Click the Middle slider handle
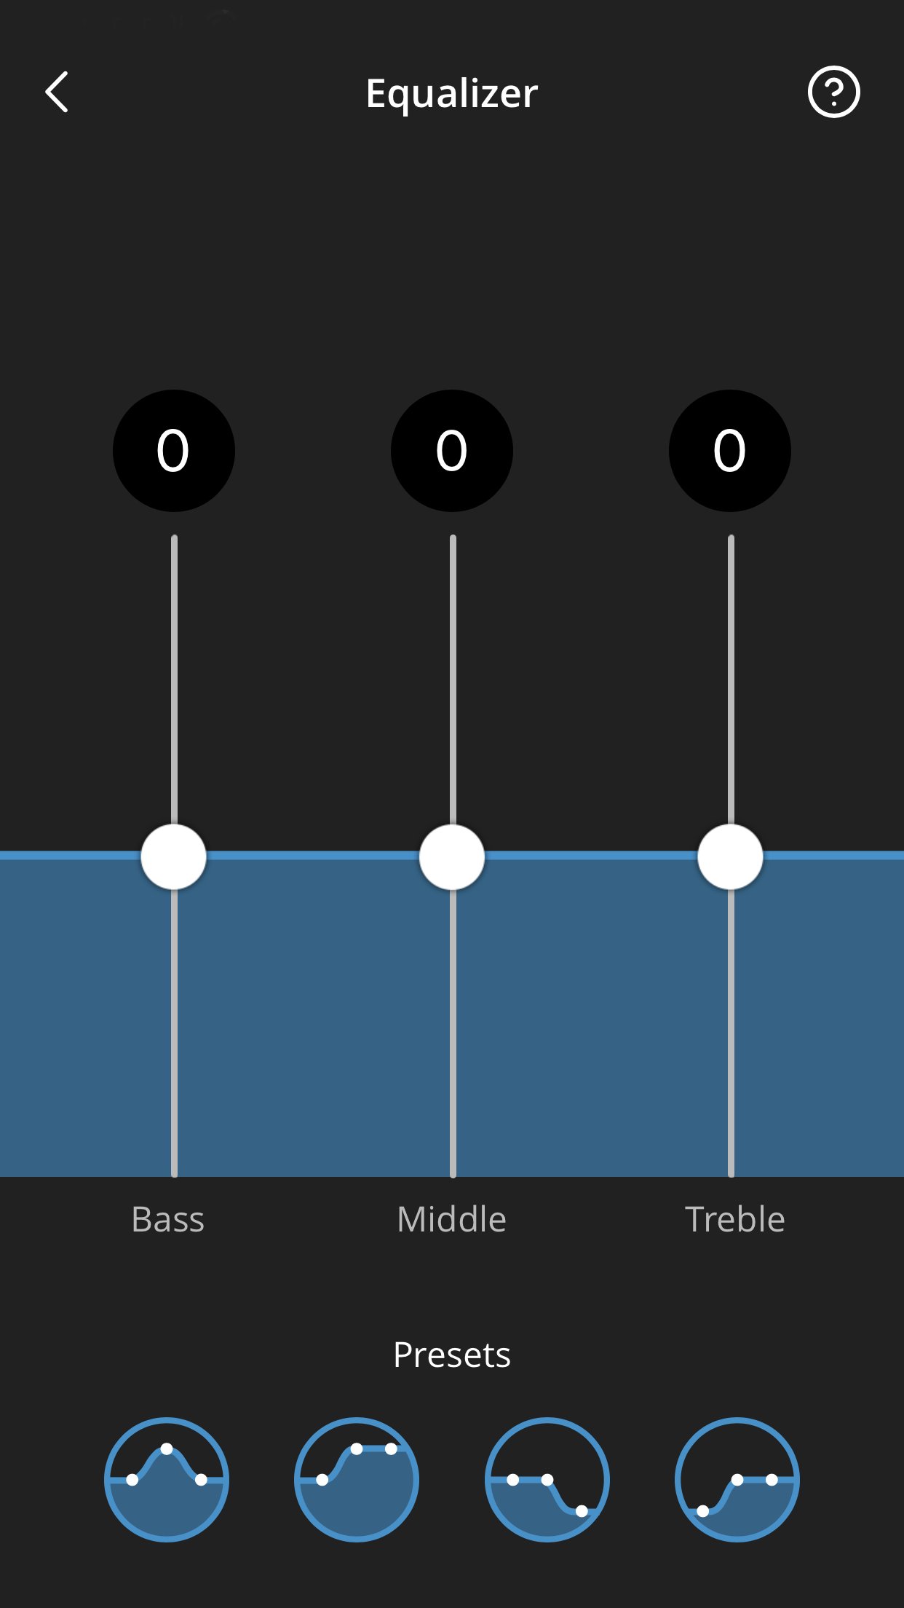 point(452,857)
